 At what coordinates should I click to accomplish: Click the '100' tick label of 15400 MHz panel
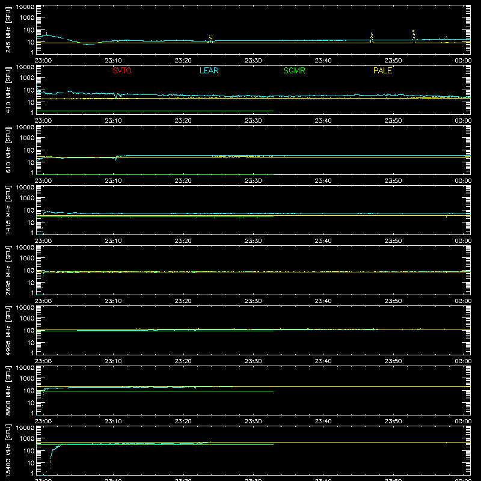[29, 450]
